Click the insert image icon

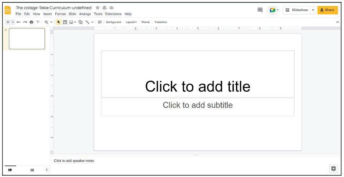click(71, 22)
